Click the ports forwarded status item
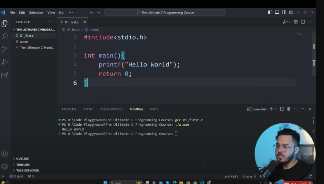The image size is (324, 184). [31, 176]
